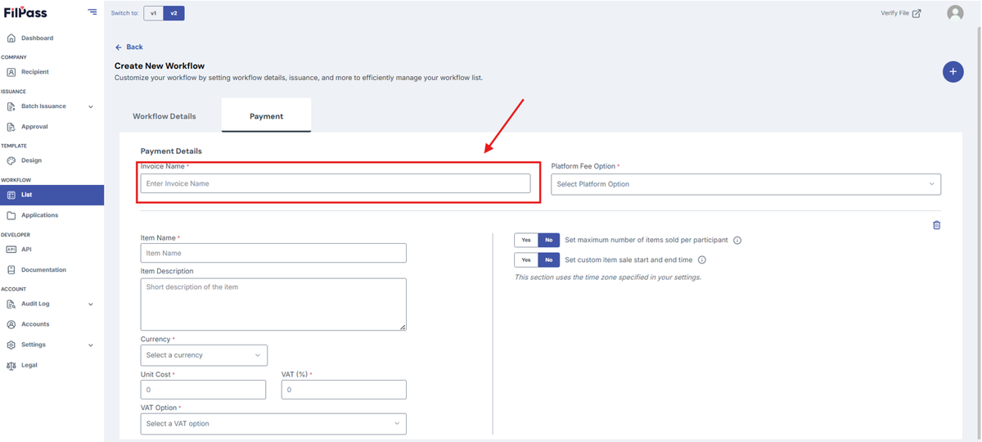
Task: Click the 'Payment Details' section title
Action: (171, 151)
